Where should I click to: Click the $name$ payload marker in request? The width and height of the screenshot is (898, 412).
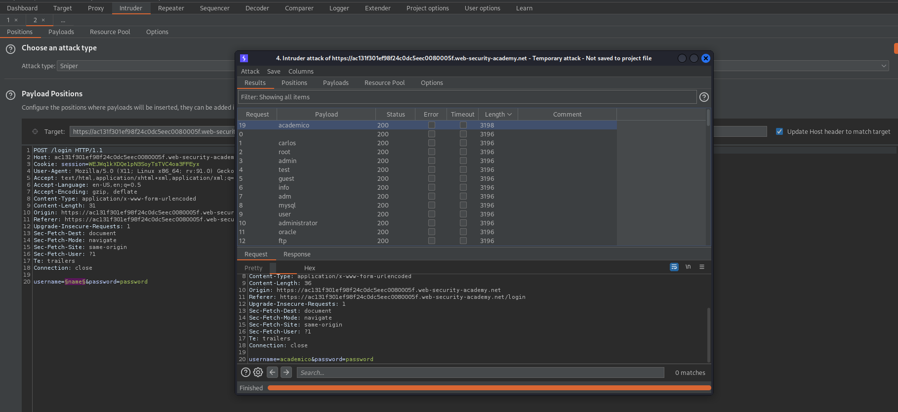pos(75,282)
